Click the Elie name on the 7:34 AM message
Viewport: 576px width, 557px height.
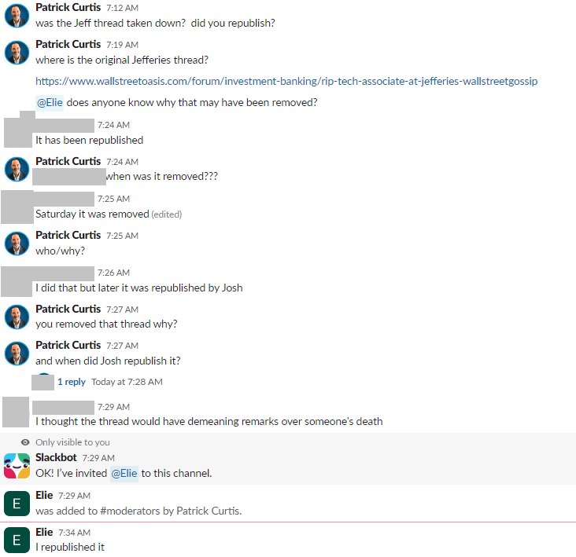(x=45, y=532)
